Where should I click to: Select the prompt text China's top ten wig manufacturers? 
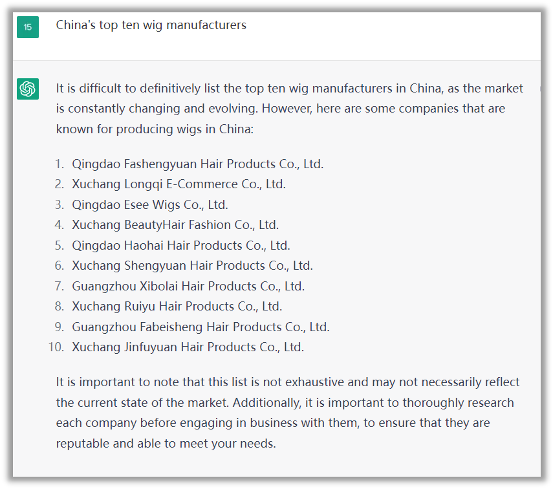151,25
